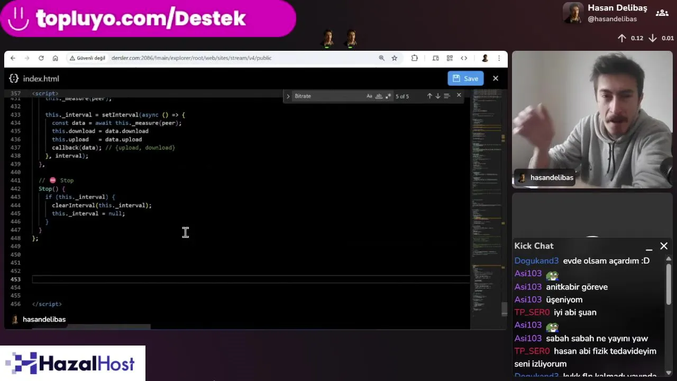Bookmark this page with the star
677x381 pixels.
pyautogui.click(x=394, y=58)
